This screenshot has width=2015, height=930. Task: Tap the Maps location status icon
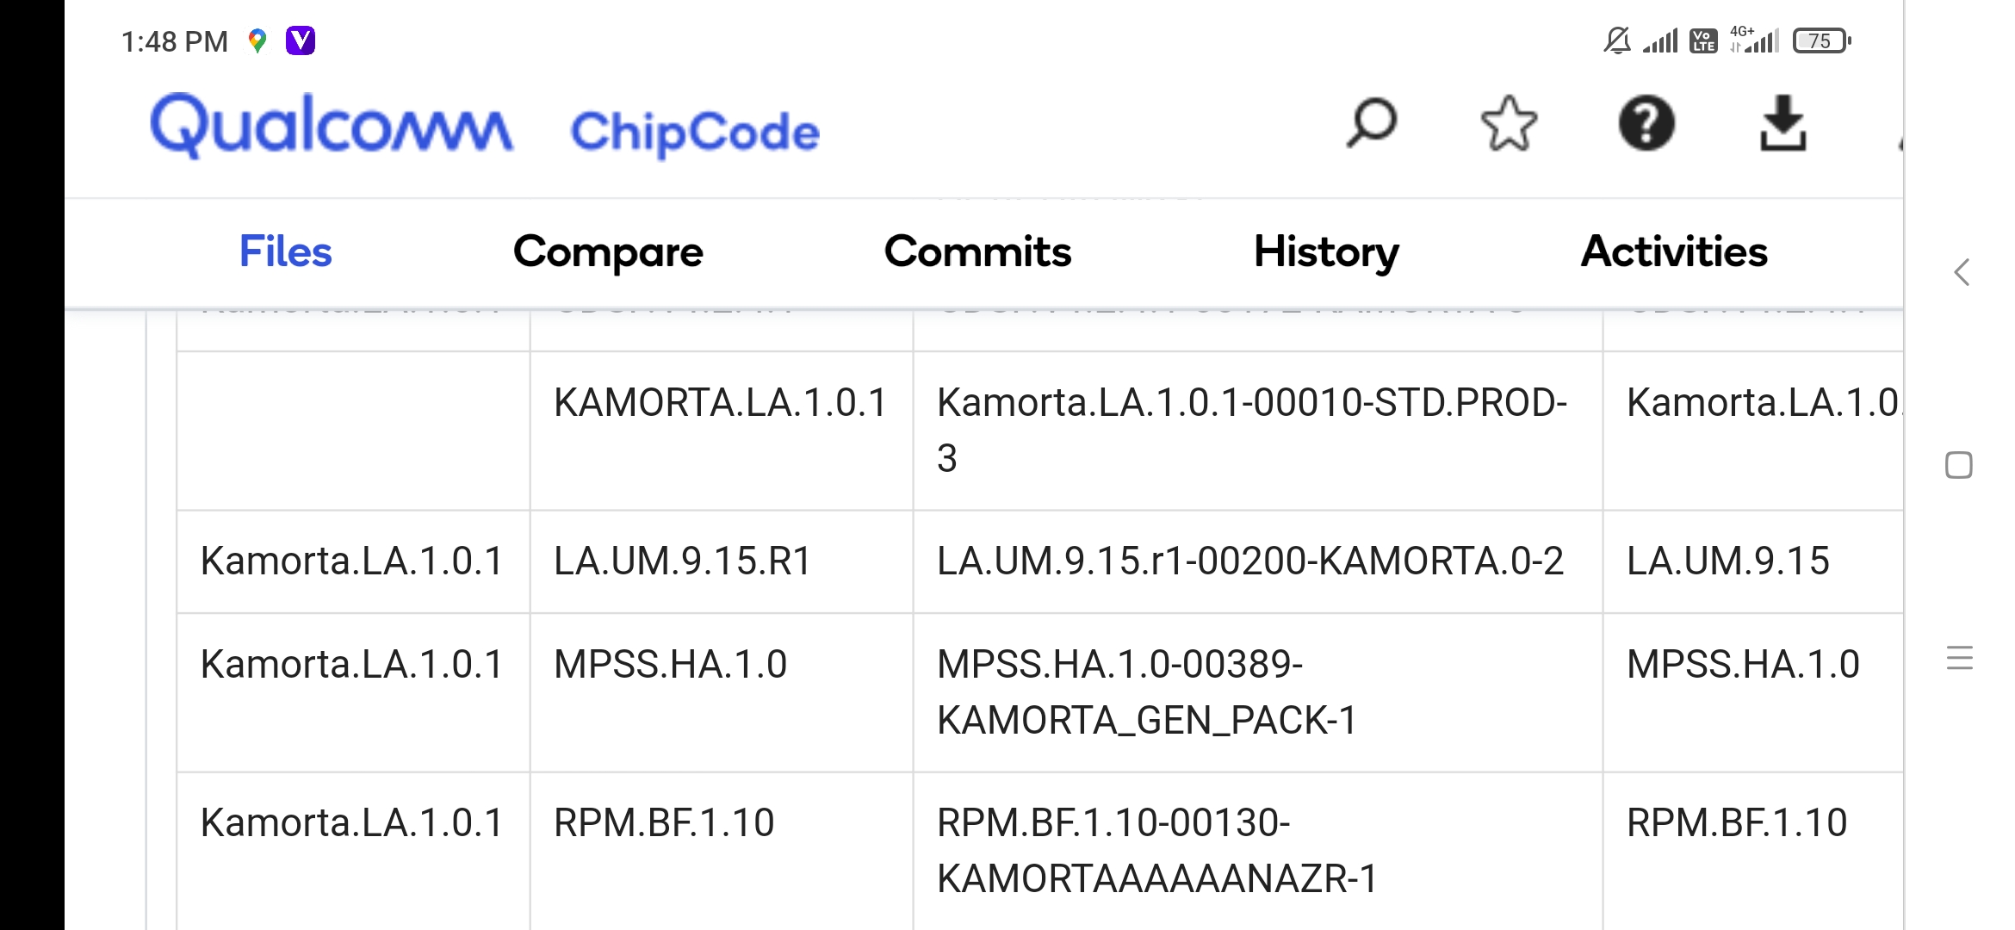257,40
